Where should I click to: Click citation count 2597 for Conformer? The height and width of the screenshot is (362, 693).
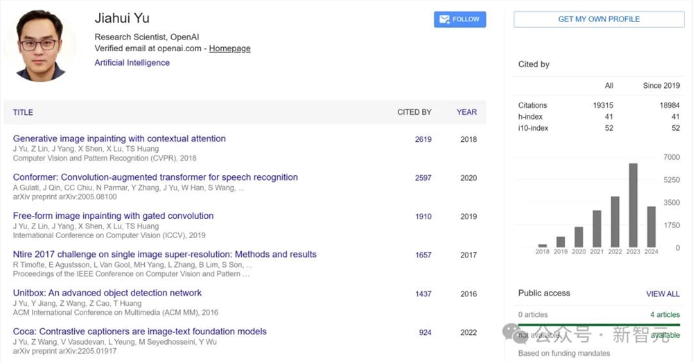[x=423, y=178]
